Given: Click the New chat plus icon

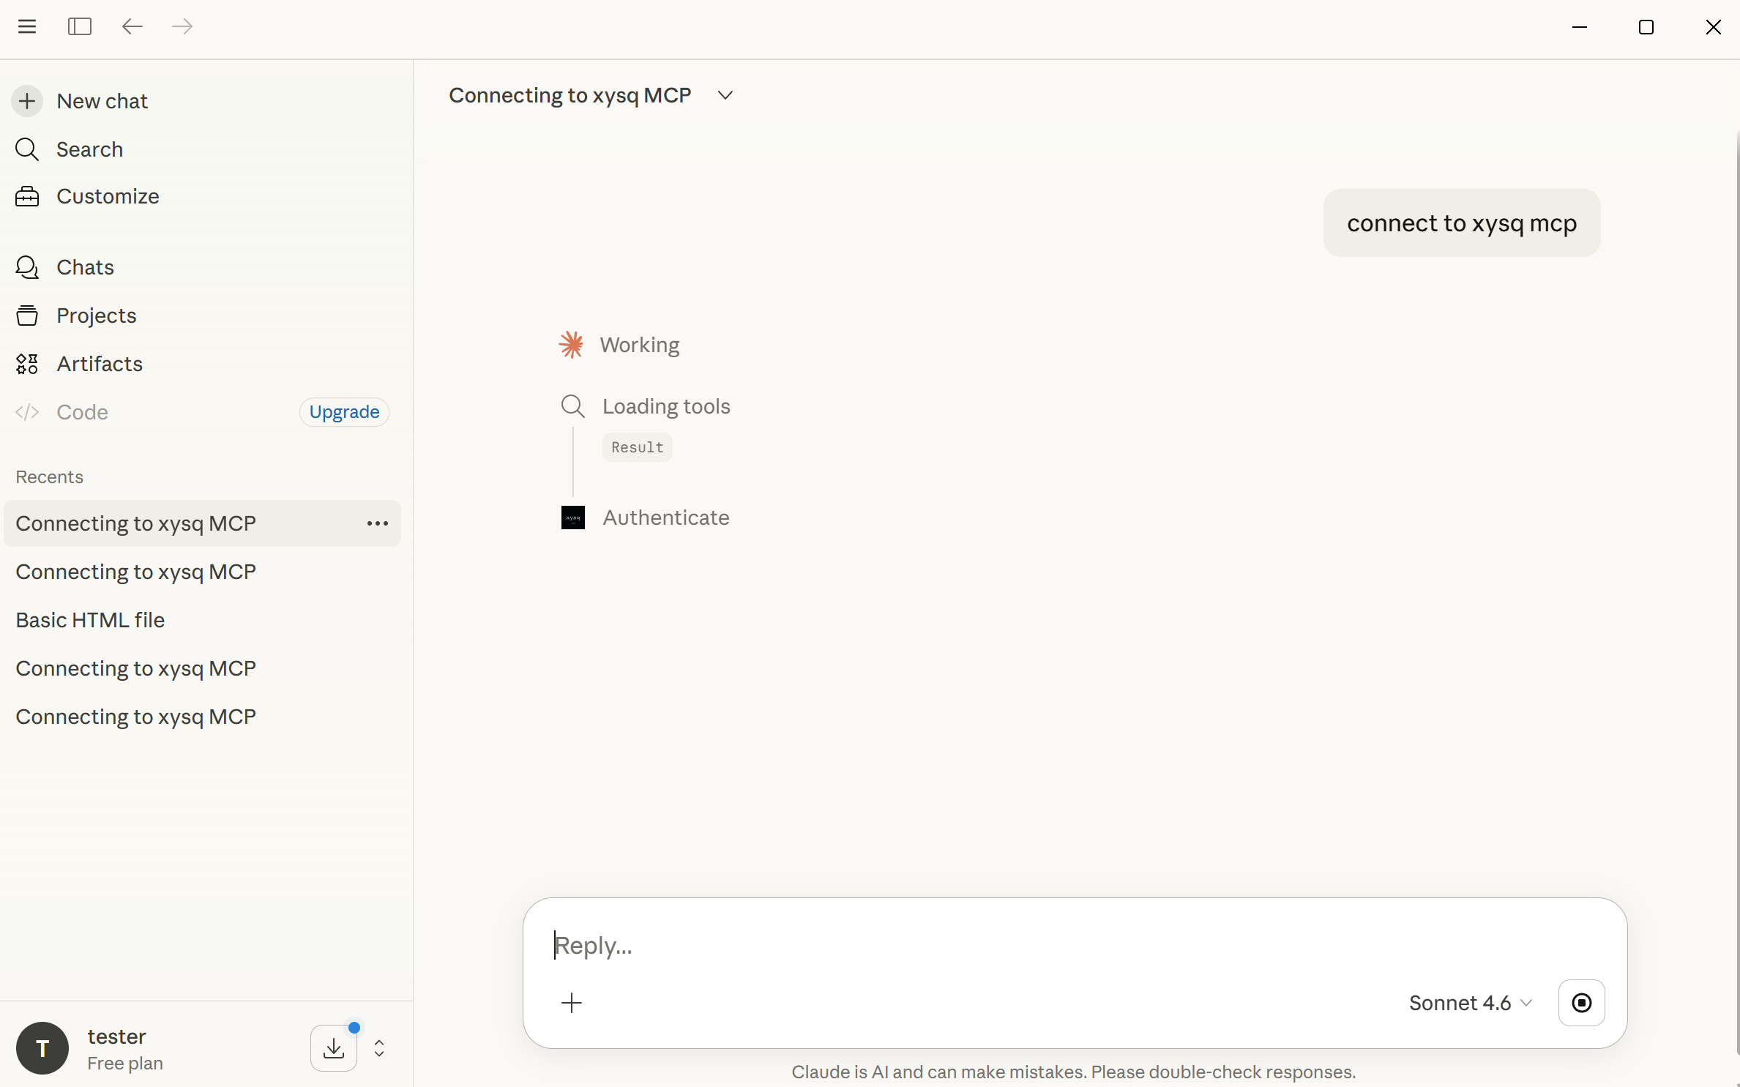Looking at the screenshot, I should point(27,101).
